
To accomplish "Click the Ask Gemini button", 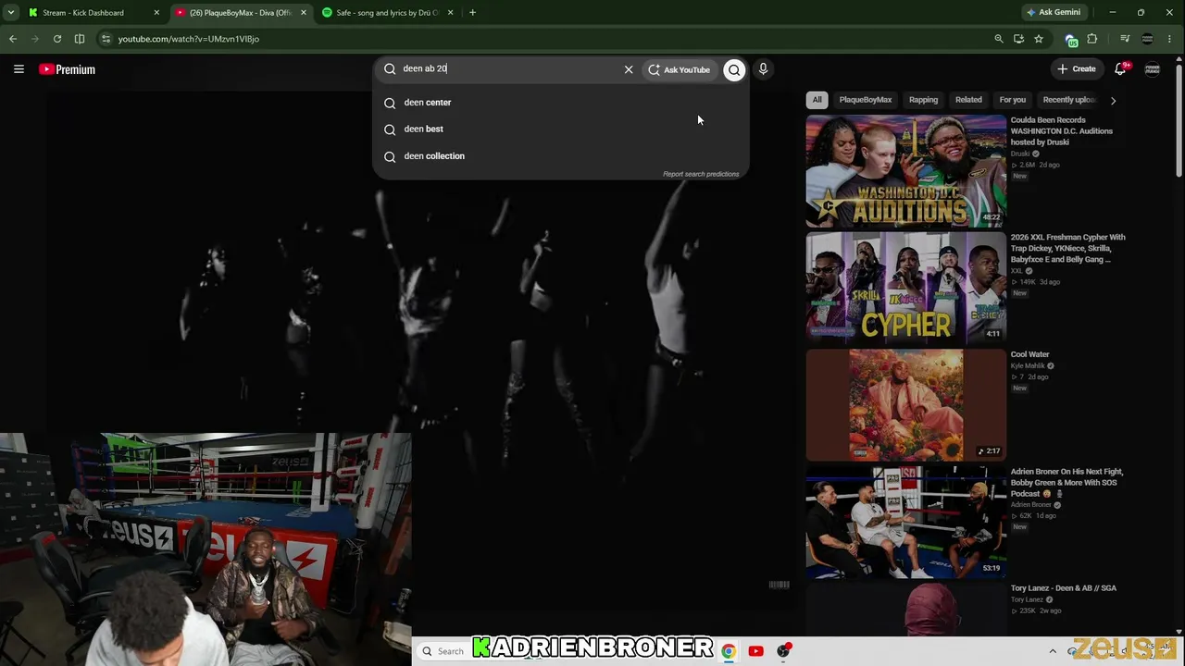I will (1054, 13).
